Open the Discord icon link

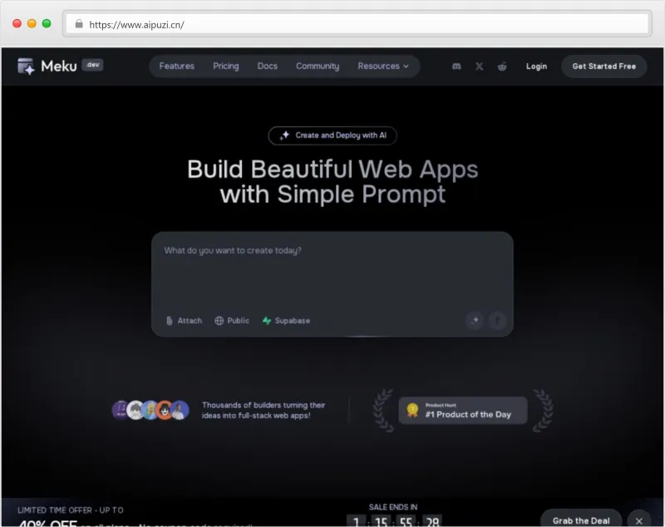(x=456, y=66)
